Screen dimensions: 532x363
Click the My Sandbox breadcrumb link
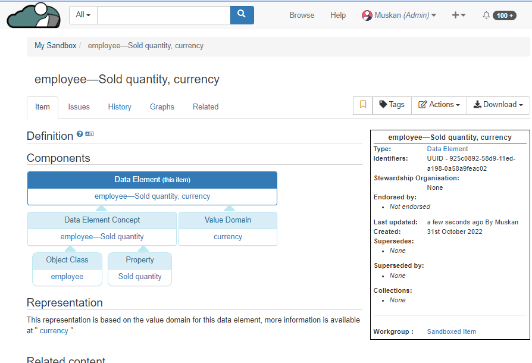click(x=55, y=46)
